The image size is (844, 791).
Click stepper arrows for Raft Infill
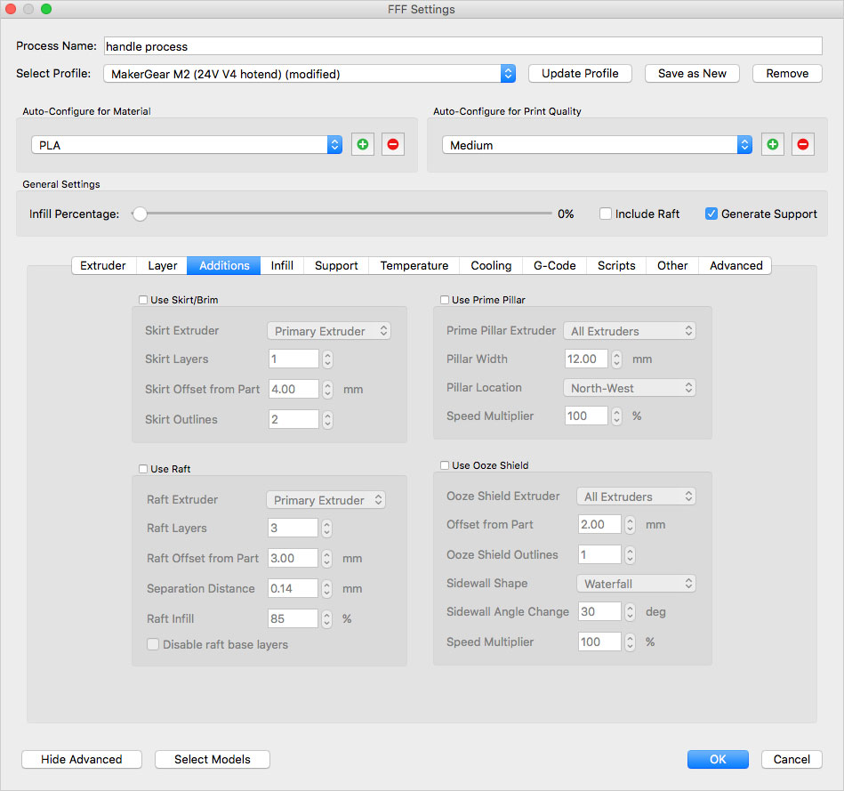(x=327, y=618)
